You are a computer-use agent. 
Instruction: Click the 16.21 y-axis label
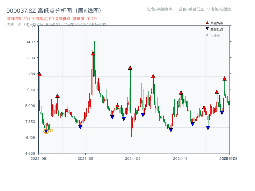click(32, 26)
